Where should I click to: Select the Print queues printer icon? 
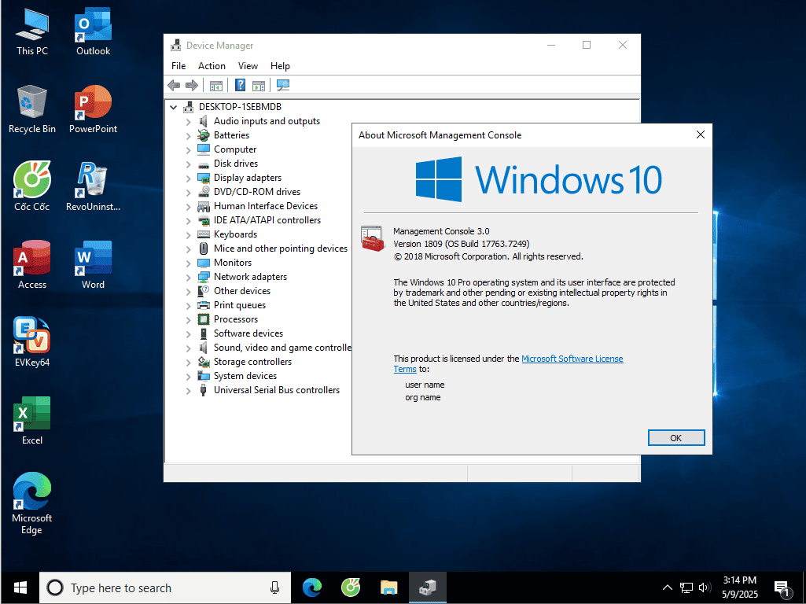pyautogui.click(x=204, y=305)
